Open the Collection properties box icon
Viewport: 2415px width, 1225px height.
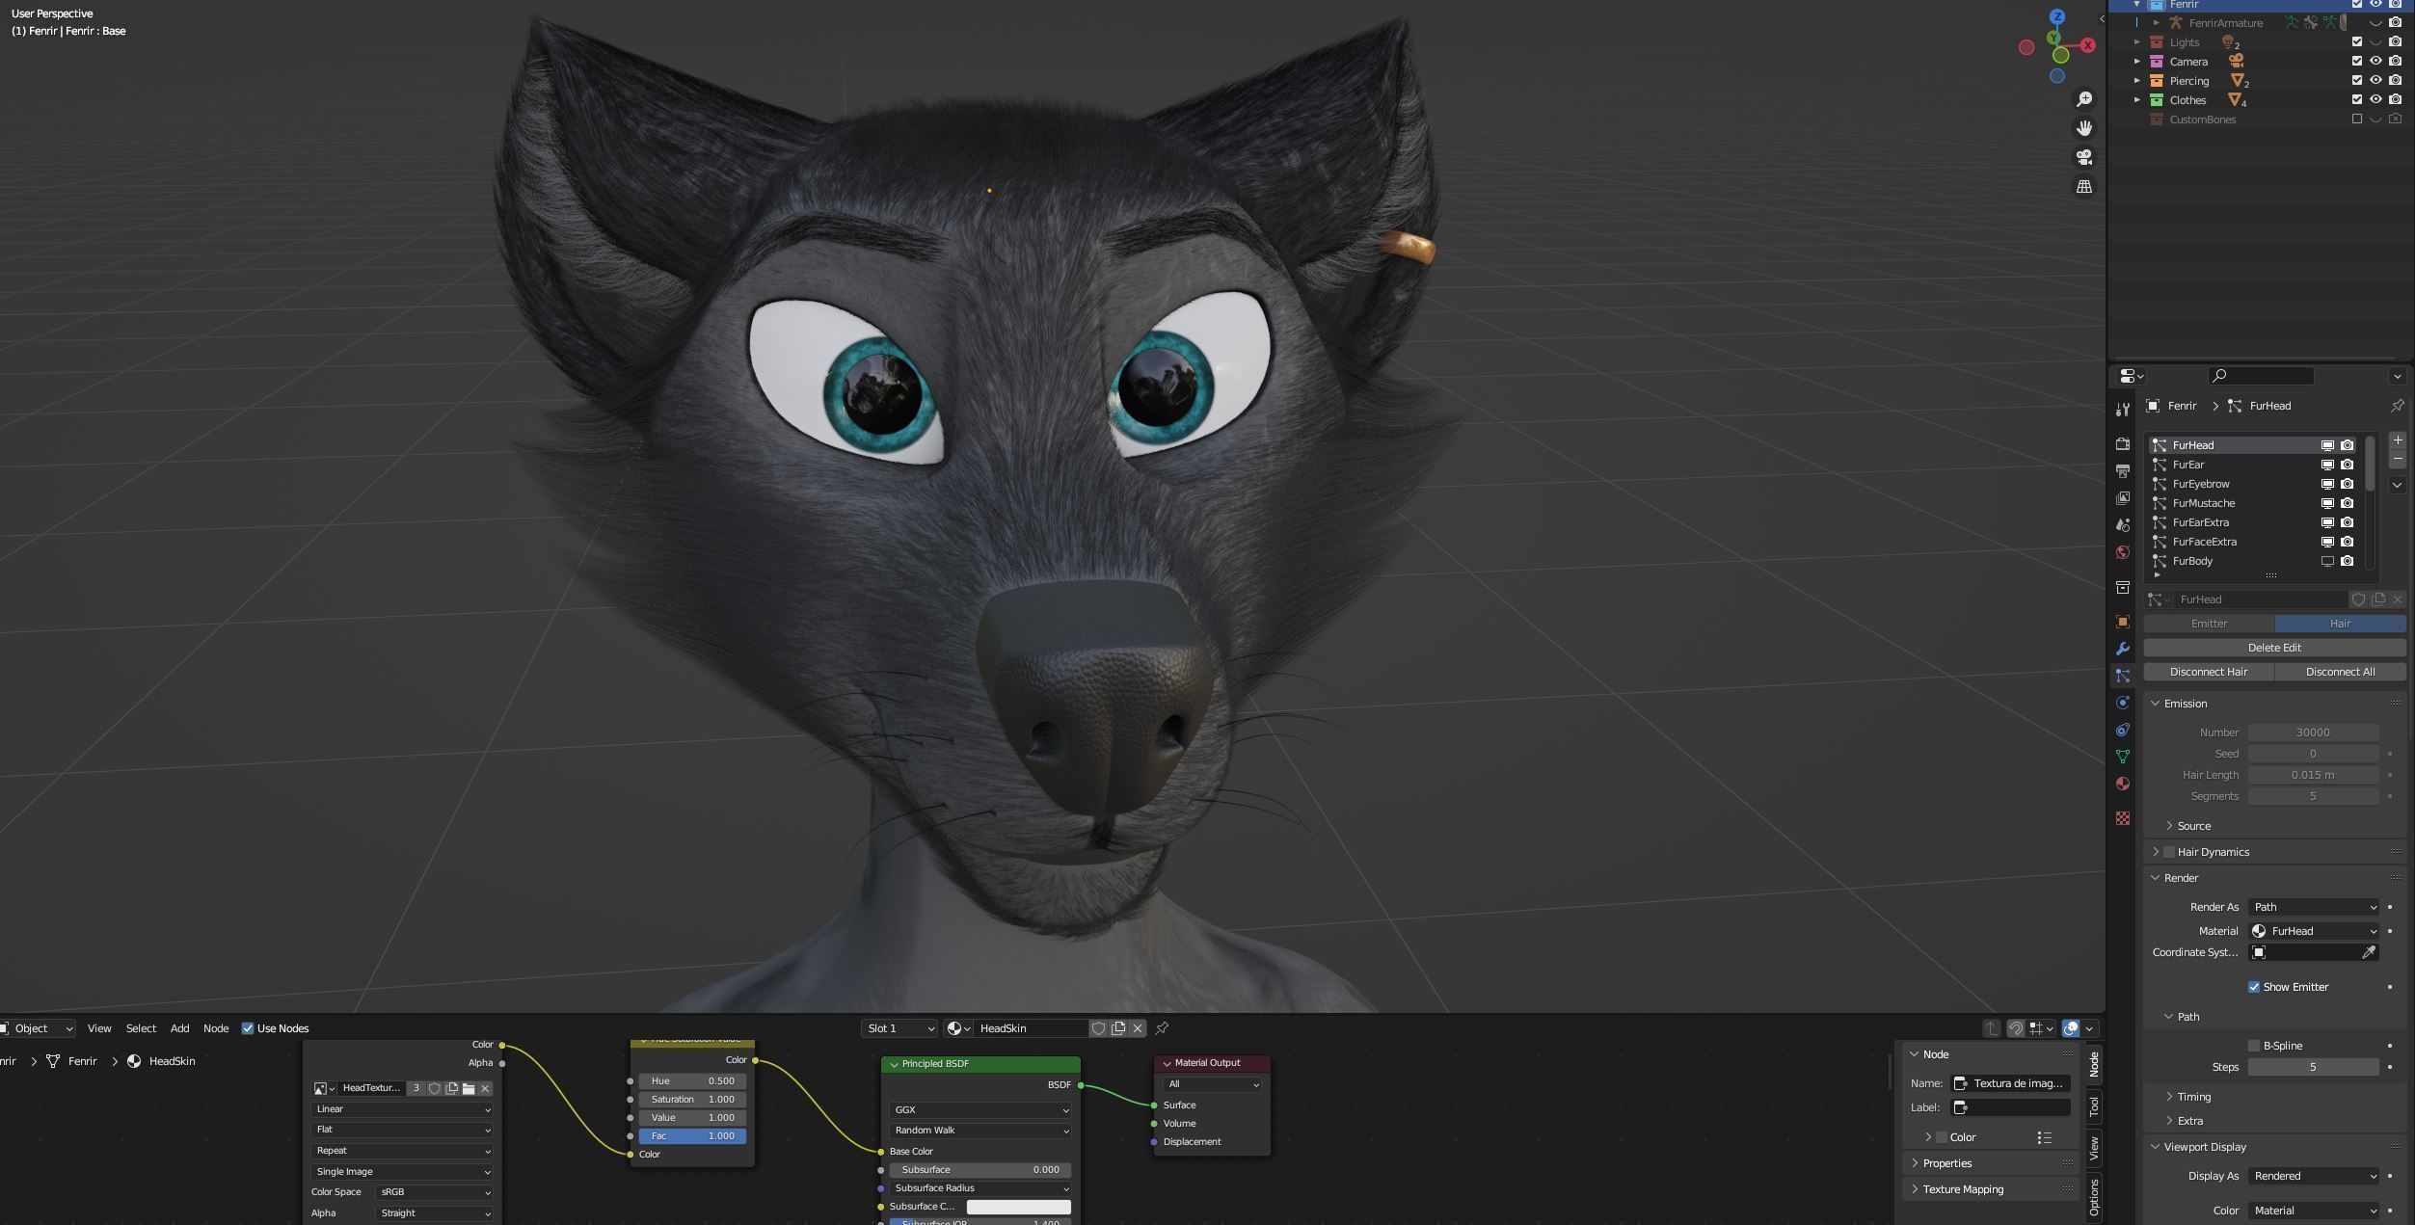coord(2122,587)
